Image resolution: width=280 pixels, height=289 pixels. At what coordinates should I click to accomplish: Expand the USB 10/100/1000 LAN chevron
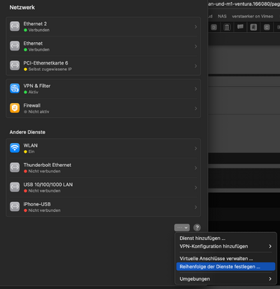pyautogui.click(x=196, y=187)
